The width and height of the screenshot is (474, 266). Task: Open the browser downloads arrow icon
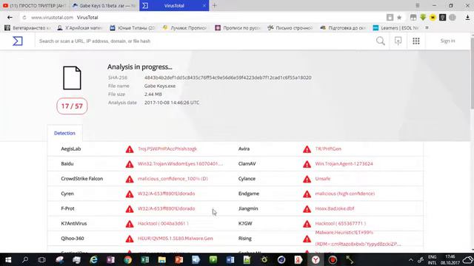467,18
